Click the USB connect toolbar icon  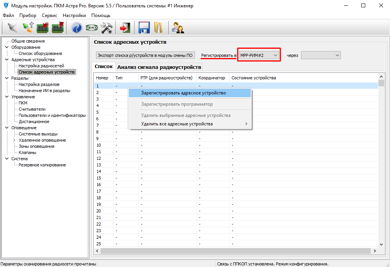coord(28,27)
